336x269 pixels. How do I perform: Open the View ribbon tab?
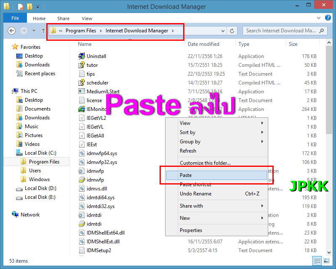(87, 18)
